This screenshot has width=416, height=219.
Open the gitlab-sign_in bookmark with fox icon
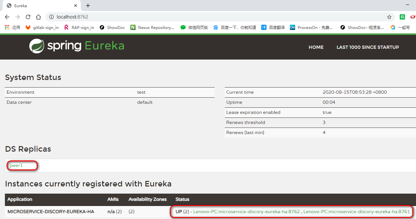click(42, 27)
